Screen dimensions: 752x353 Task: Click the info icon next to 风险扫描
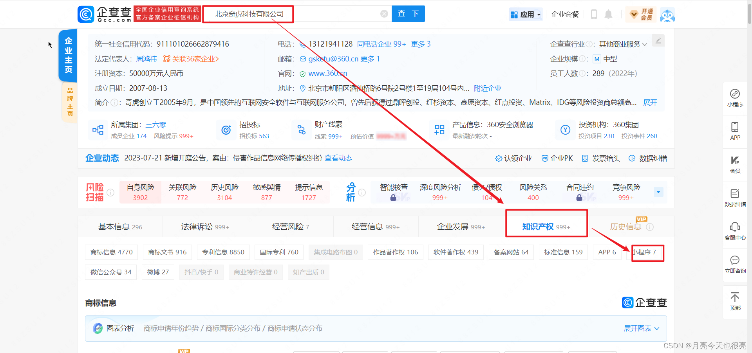click(x=110, y=192)
